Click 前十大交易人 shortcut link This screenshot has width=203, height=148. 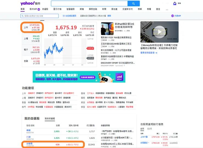click(109, 102)
